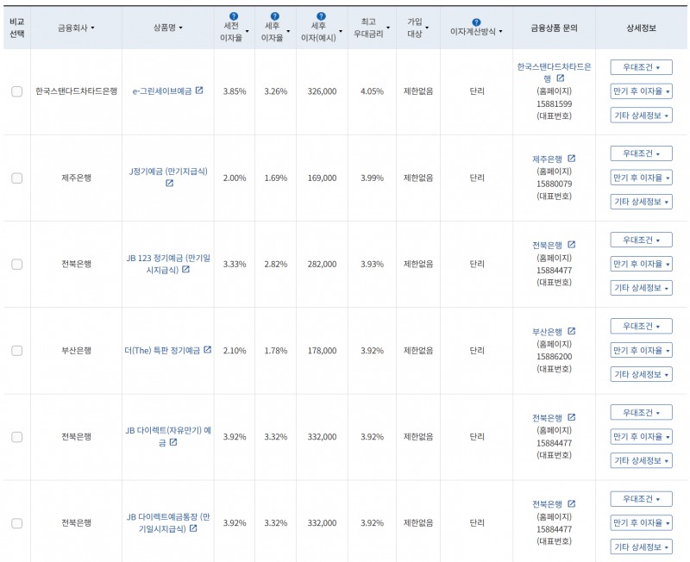Expand 우대조건 for 부산은행 row

point(641,327)
